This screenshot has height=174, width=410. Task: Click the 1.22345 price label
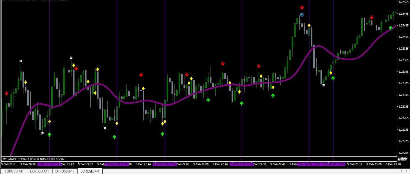403,72
